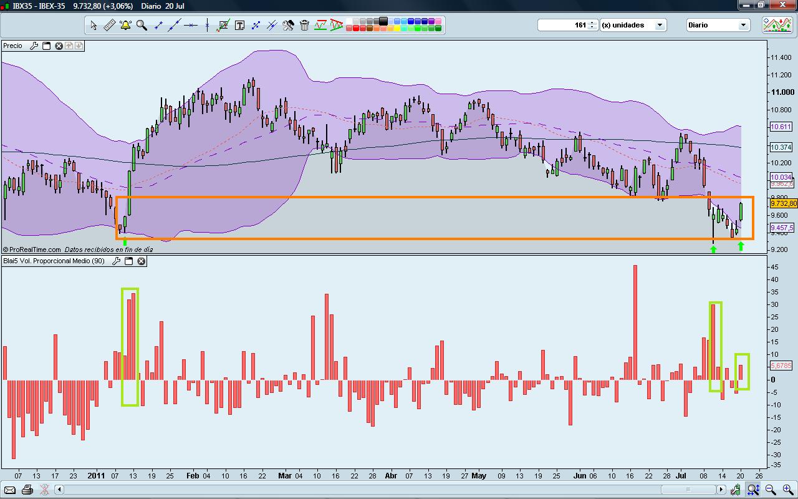Click the left arrow of the horizontal scrollbar
Image resolution: width=798 pixels, height=499 pixels.
(60, 490)
